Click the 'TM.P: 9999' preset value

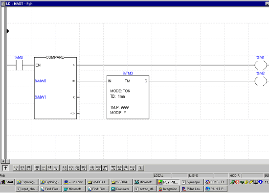(x=119, y=107)
